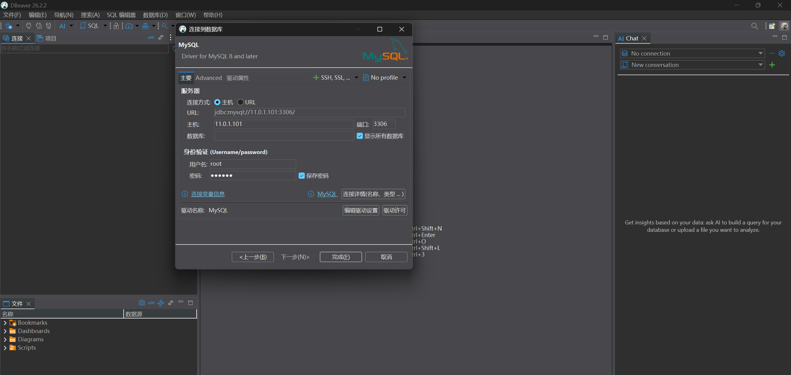This screenshot has width=791, height=375.
Task: Click the magnifier search icon at top right
Action: (x=755, y=26)
